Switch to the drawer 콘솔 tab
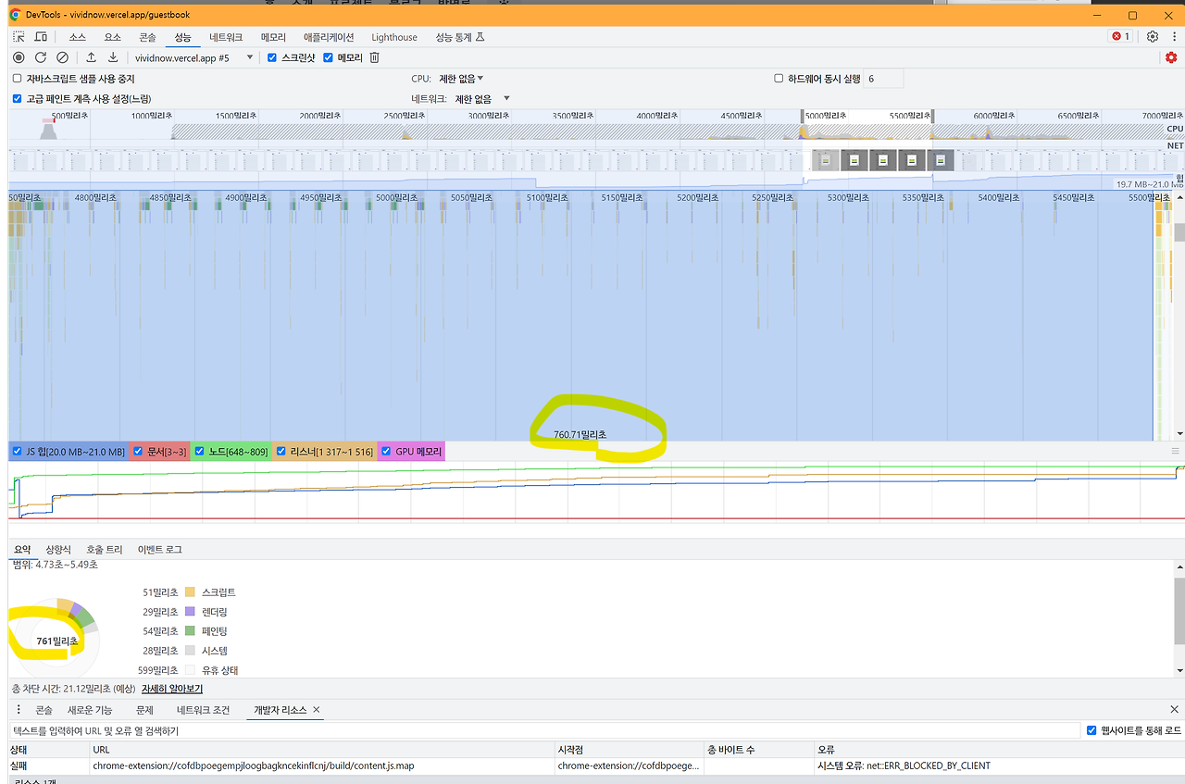This screenshot has width=1185, height=784. click(44, 710)
